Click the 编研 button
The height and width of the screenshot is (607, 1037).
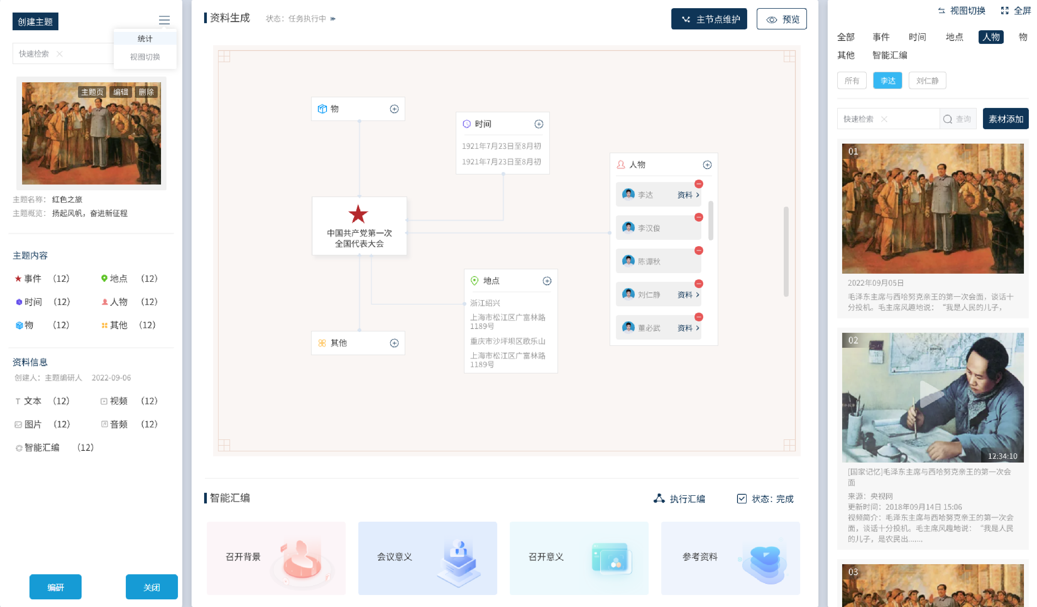[55, 587]
